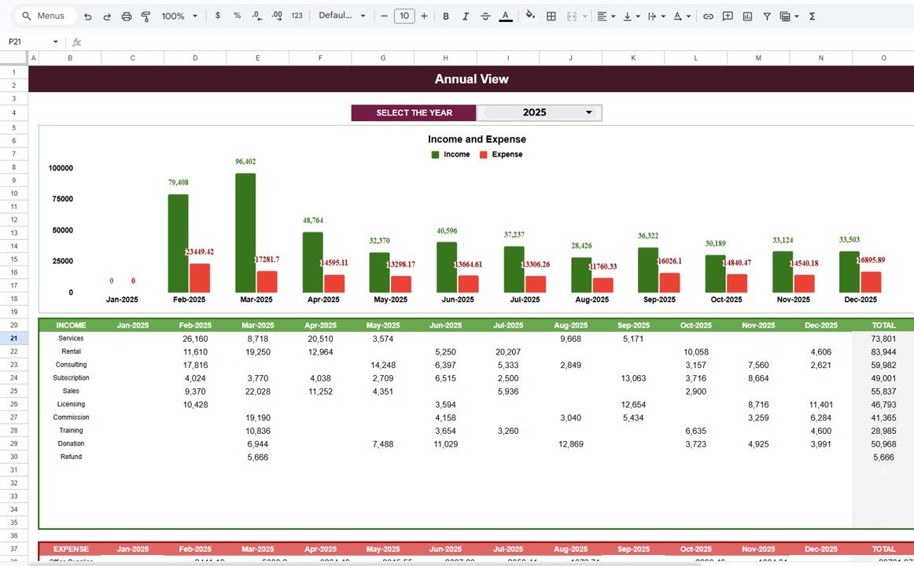Open the Menus search box
This screenshot has width=914, height=566.
[46, 16]
